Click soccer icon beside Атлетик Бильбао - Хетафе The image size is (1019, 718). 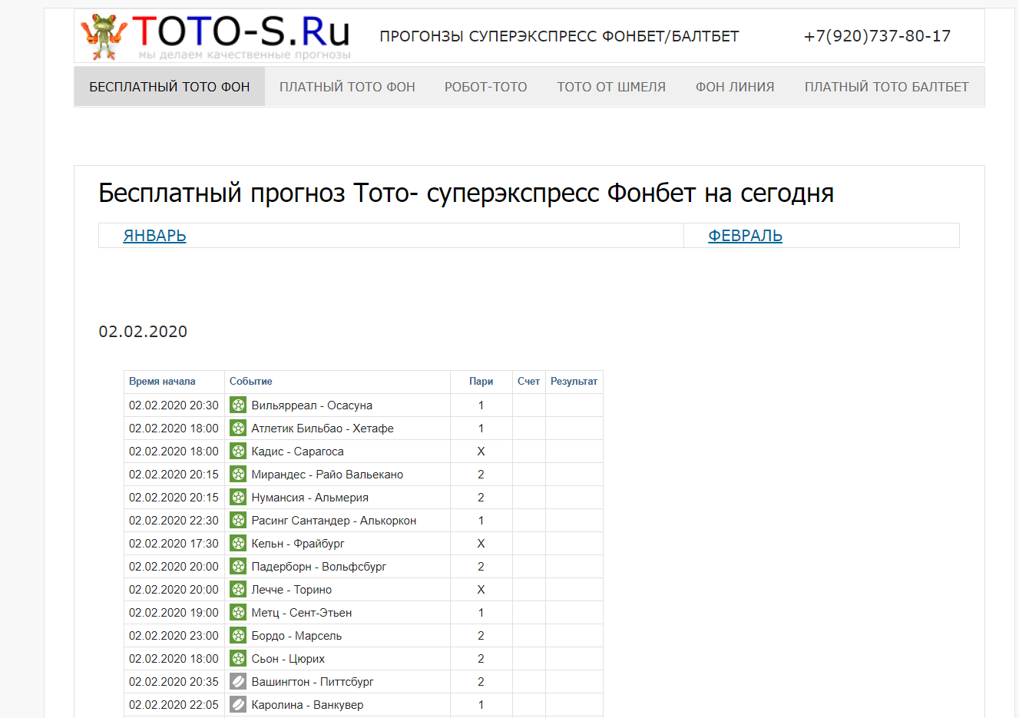pyautogui.click(x=238, y=428)
